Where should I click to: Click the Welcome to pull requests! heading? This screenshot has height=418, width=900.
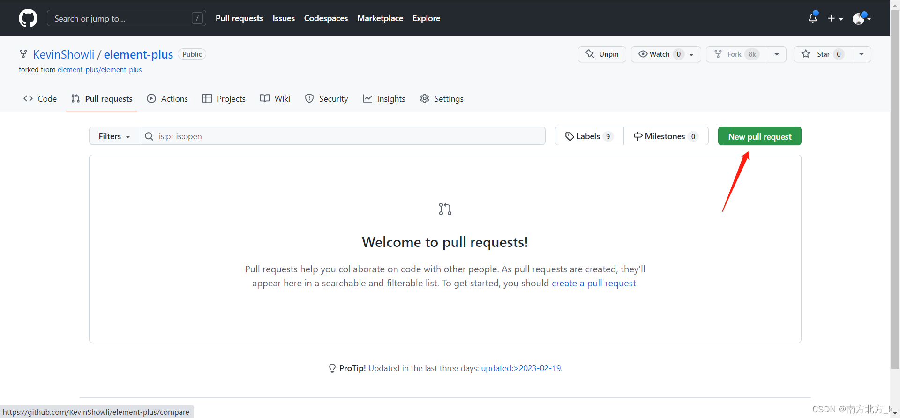445,242
